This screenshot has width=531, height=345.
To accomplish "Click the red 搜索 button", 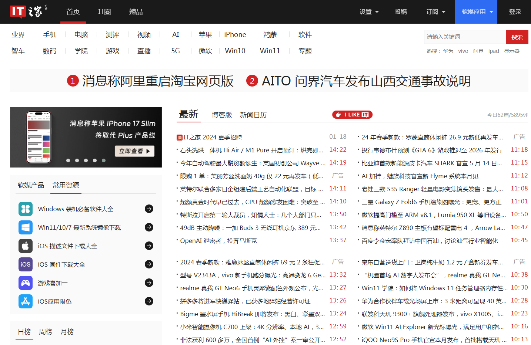I will click(x=517, y=37).
